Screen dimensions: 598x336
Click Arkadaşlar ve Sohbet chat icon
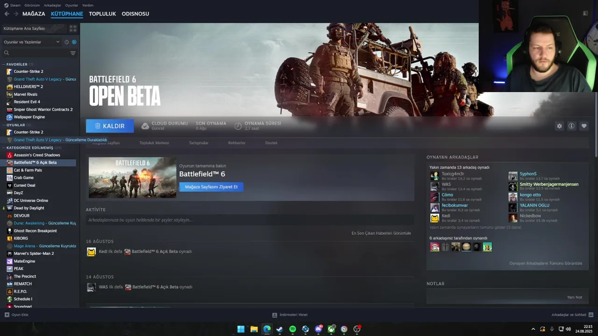[591, 315]
